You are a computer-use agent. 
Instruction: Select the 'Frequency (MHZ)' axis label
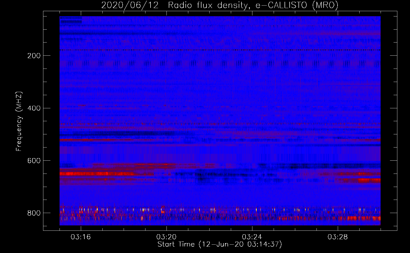[19, 121]
